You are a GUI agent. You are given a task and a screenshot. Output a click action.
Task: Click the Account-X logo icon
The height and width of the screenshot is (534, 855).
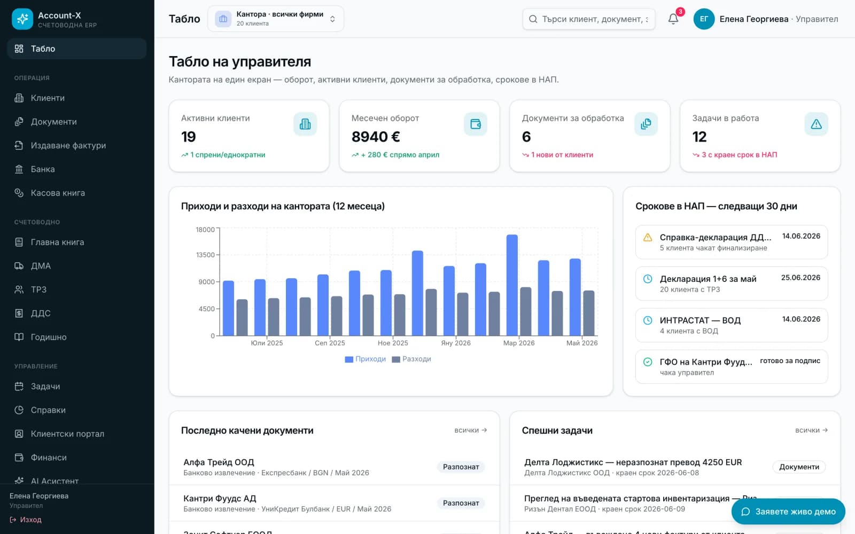(22, 19)
